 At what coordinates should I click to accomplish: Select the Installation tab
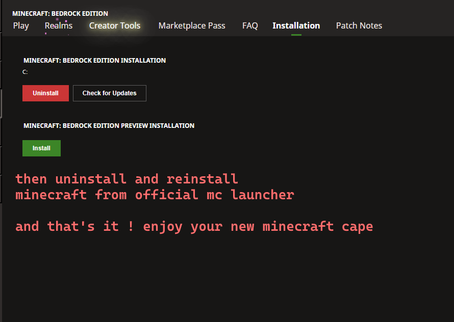[296, 26]
